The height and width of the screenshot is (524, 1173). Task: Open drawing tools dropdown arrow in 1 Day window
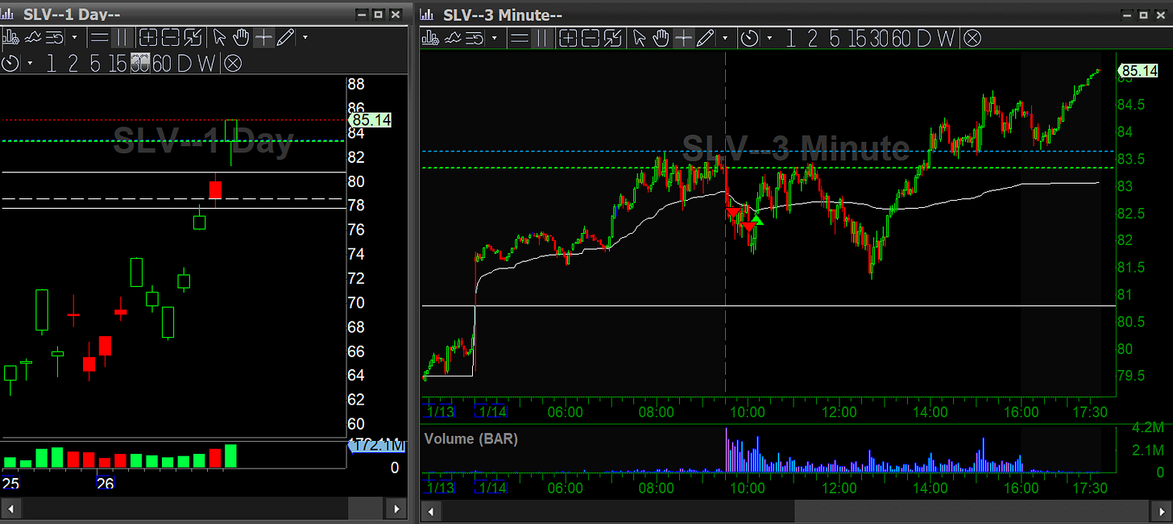[305, 37]
